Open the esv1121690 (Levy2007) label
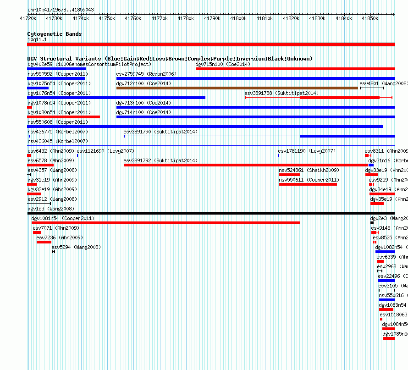 coord(105,151)
